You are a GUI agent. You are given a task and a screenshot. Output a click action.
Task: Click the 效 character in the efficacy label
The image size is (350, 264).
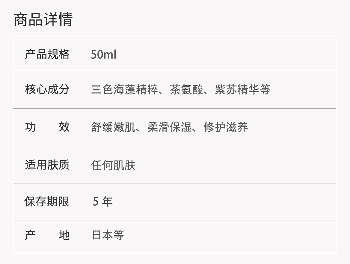[64, 127]
